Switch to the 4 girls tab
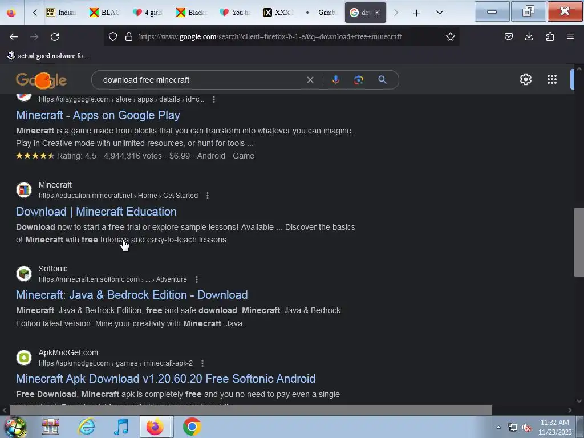 coord(148,13)
